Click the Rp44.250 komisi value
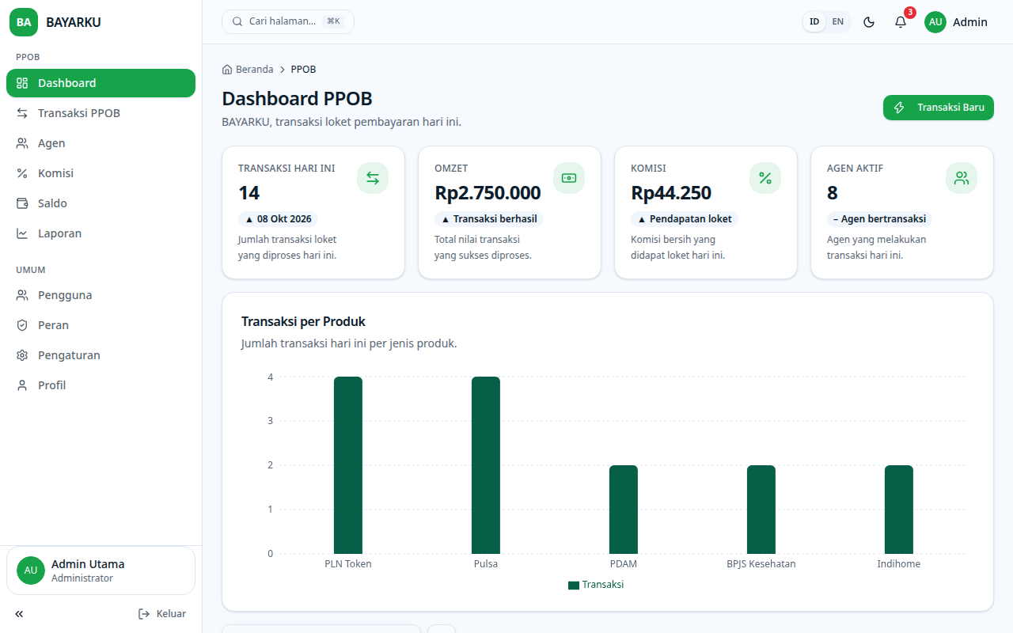Viewport: 1013px width, 633px height. [x=671, y=193]
